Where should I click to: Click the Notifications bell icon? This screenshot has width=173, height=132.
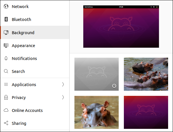(x=6, y=59)
